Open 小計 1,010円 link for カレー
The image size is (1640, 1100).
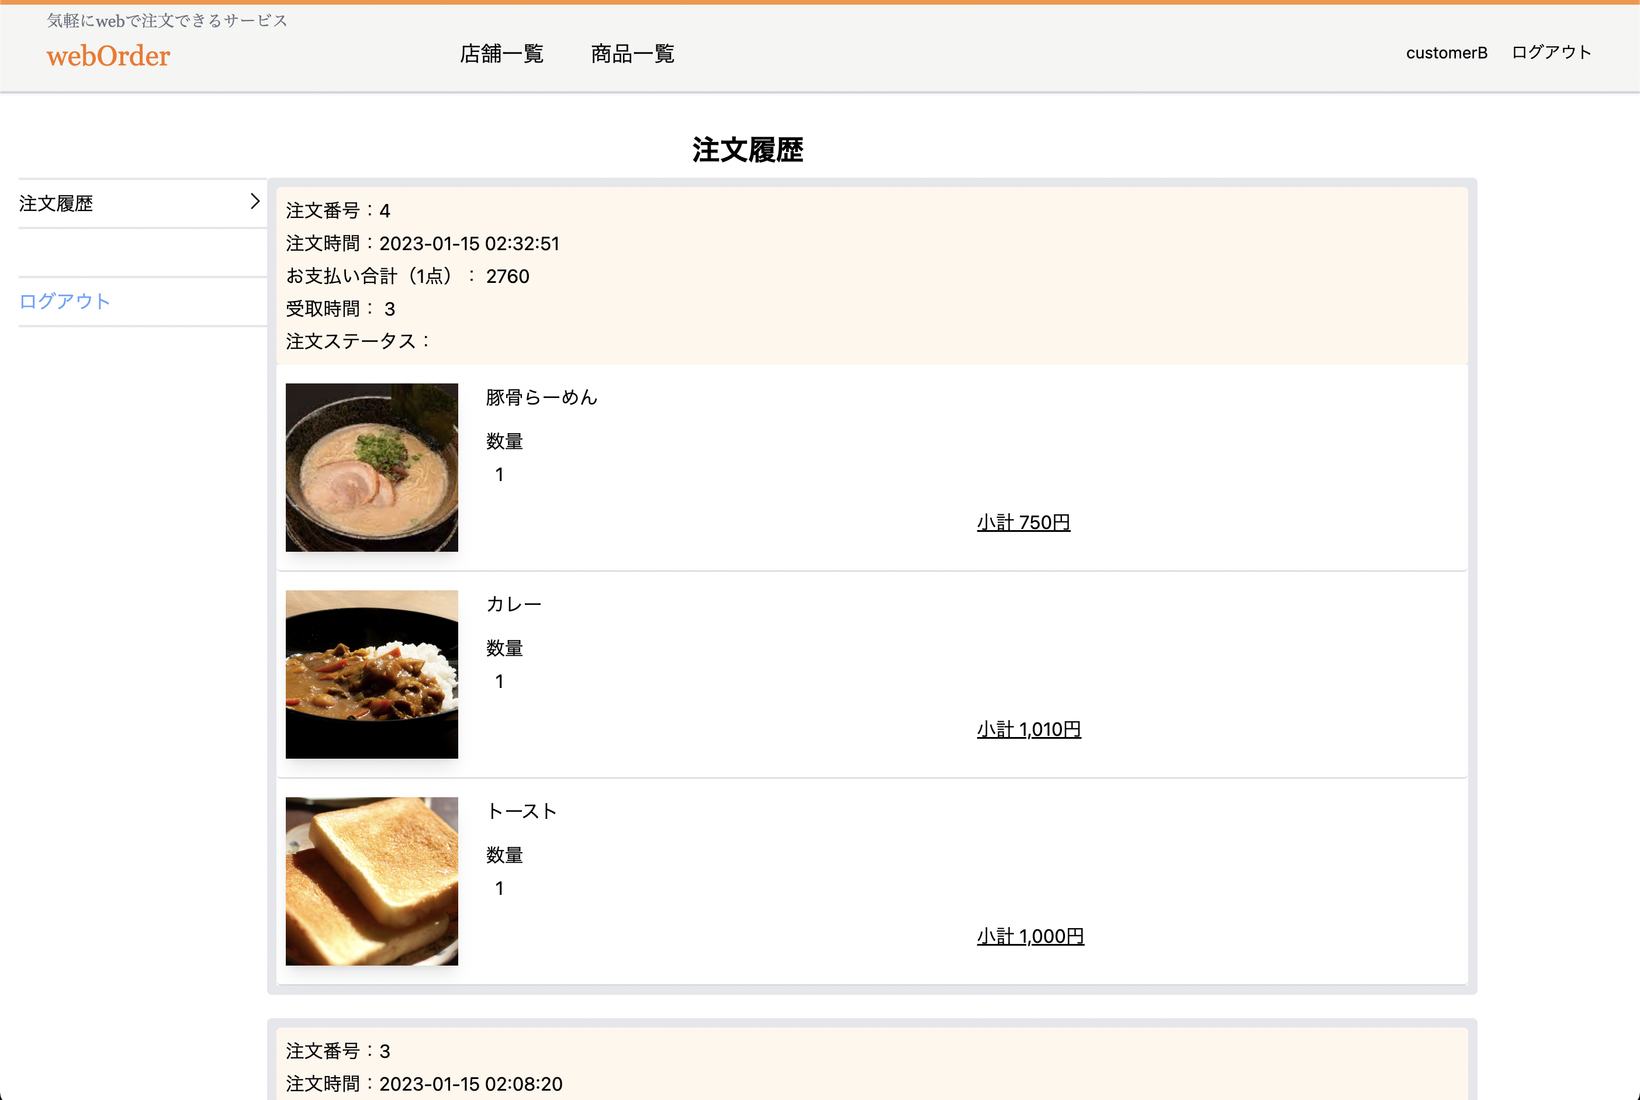tap(1028, 729)
